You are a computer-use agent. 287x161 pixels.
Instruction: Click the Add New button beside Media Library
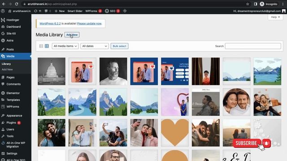coord(72,35)
